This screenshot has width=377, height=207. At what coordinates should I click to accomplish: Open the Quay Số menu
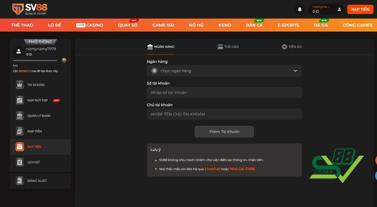pos(128,25)
